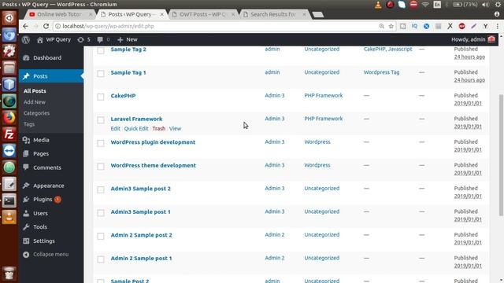
Task: Open the Trash in Ubuntu dock
Action: click(9, 273)
